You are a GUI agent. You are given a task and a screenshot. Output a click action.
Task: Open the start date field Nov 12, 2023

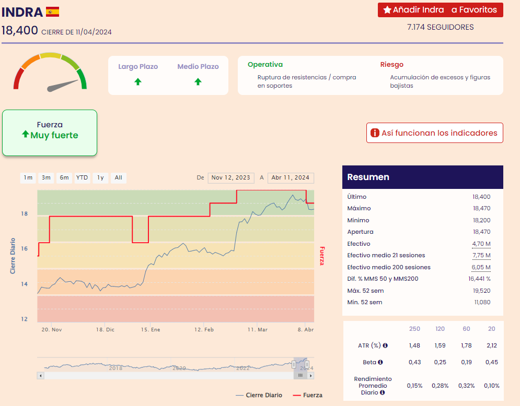(231, 178)
